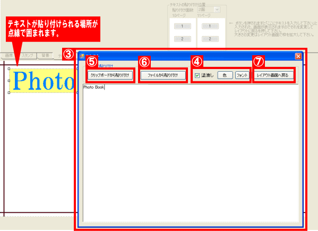The image size is (318, 231).
Task: Toggle the 塗潰し checkbox
Action: [197, 75]
